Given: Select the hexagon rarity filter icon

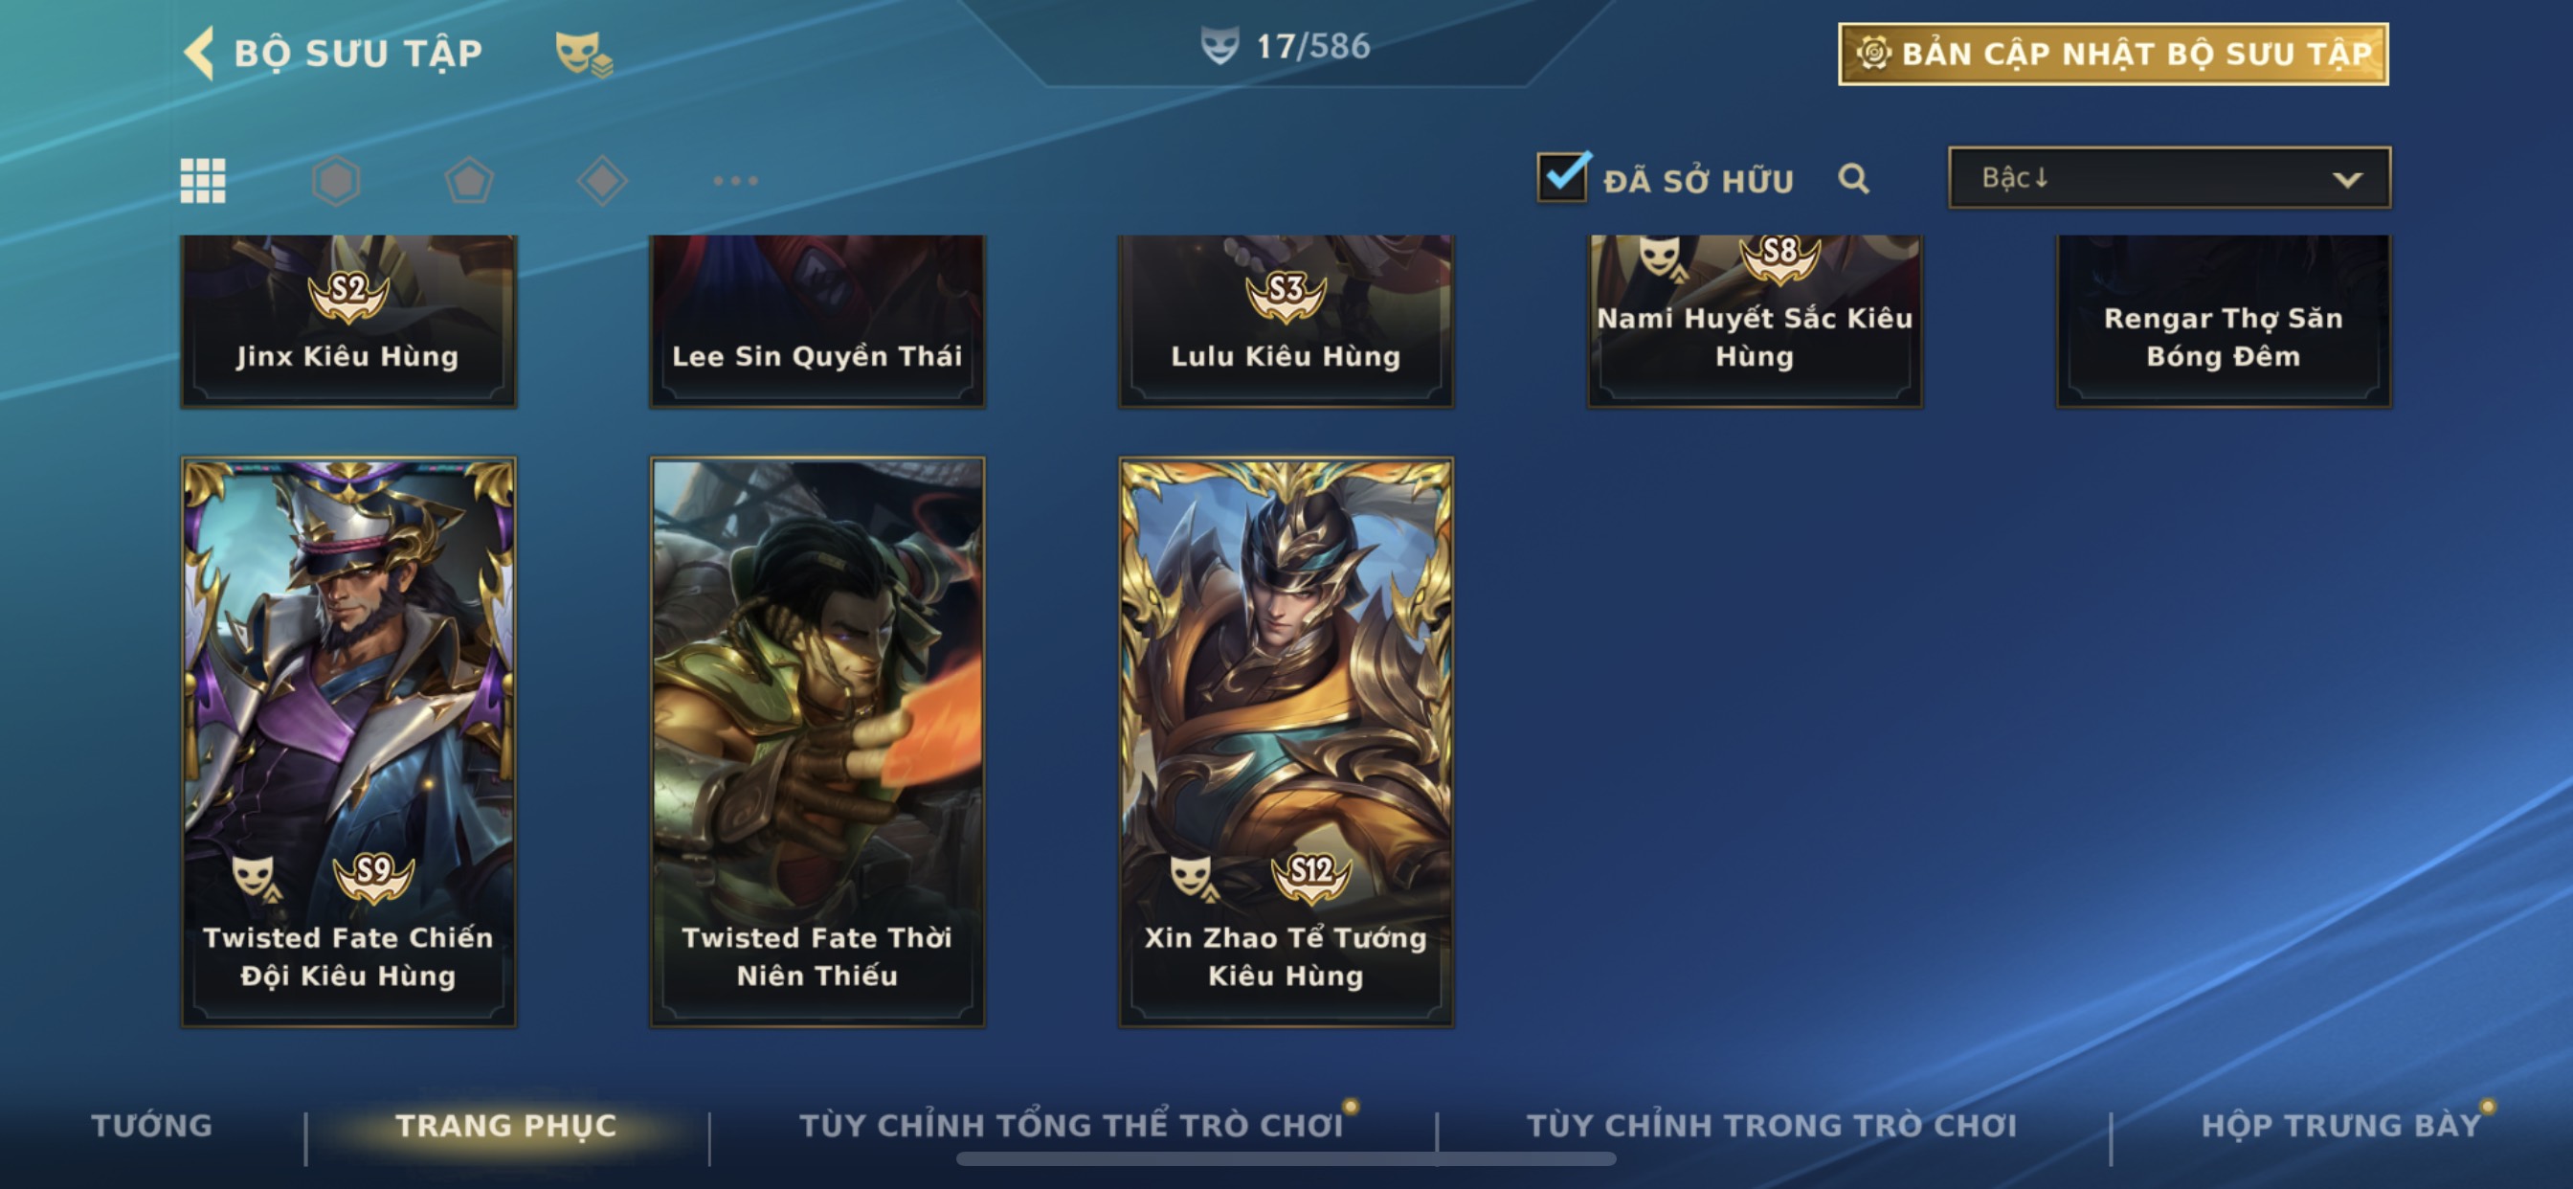Looking at the screenshot, I should pyautogui.click(x=336, y=181).
